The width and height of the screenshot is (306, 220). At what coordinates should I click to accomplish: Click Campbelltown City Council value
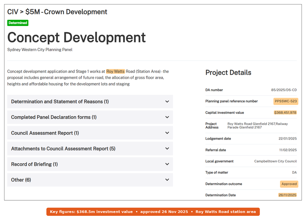275,161
